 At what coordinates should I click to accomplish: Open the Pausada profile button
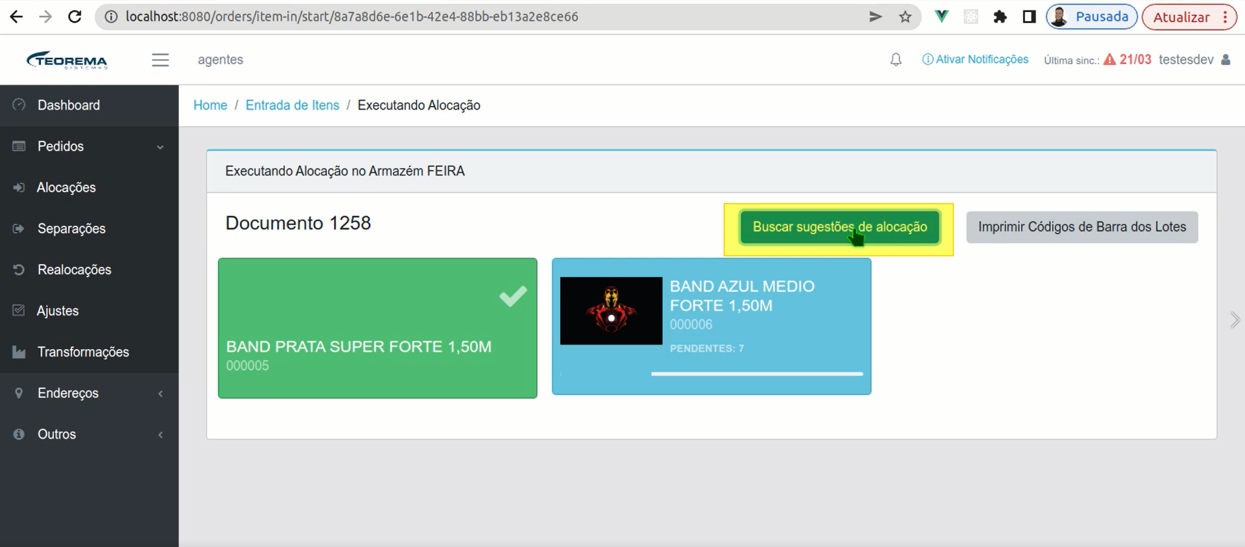(1092, 17)
